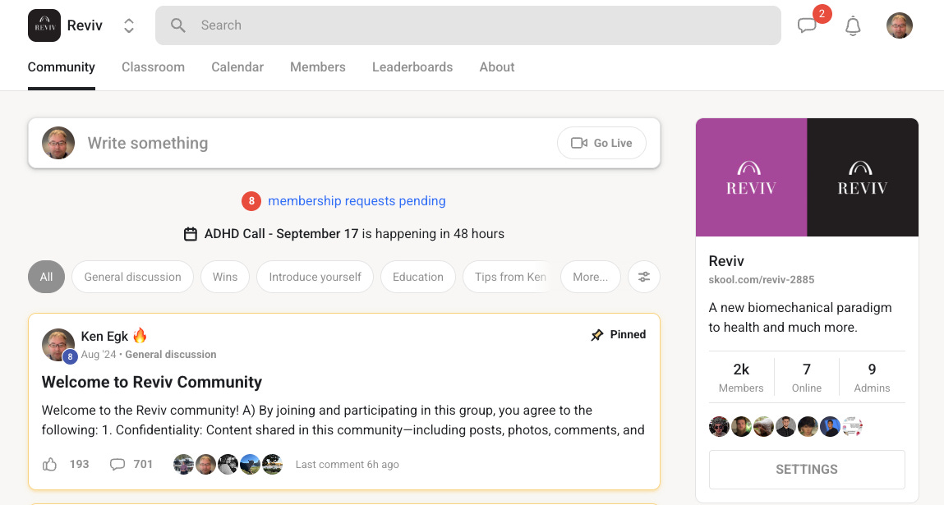
Task: Open comments bubble on welcome post
Action: (117, 464)
